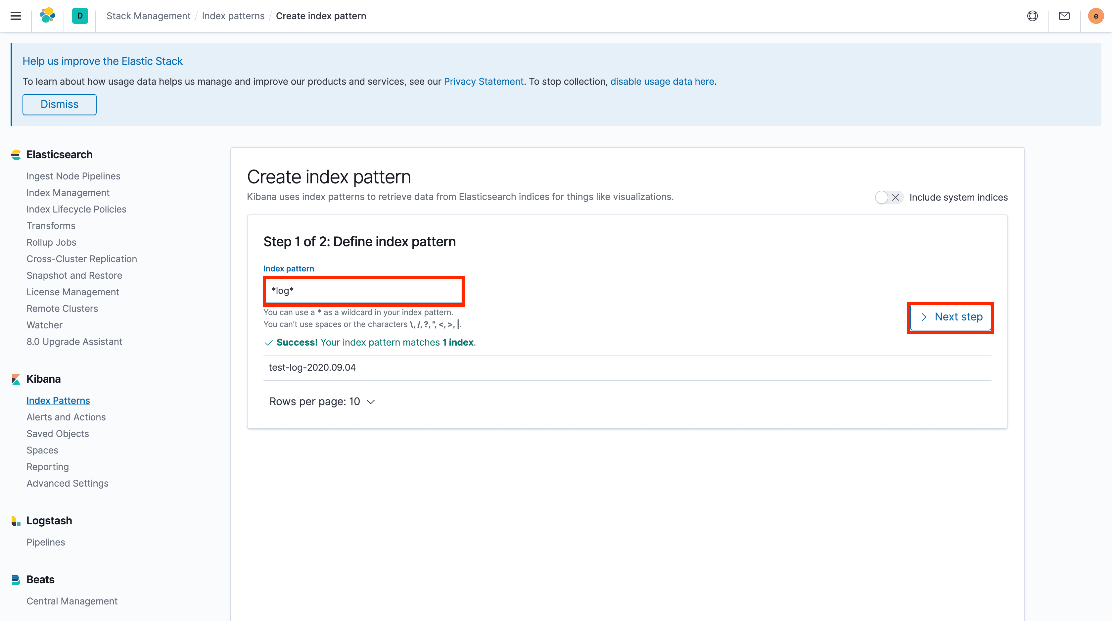This screenshot has width=1112, height=621.
Task: Open the user avatar menu
Action: coord(1095,16)
